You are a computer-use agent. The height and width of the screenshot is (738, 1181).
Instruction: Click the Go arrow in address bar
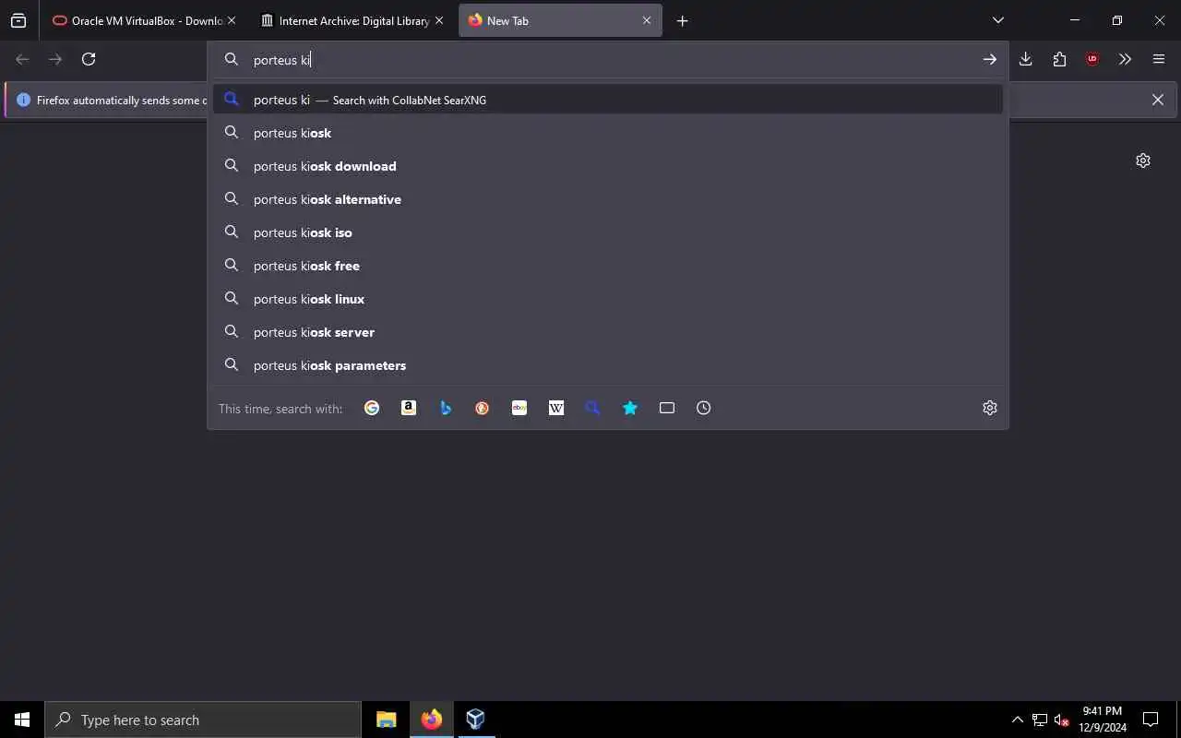(989, 59)
